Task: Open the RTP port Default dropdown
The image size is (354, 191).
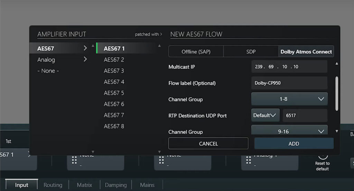Action: 265,115
